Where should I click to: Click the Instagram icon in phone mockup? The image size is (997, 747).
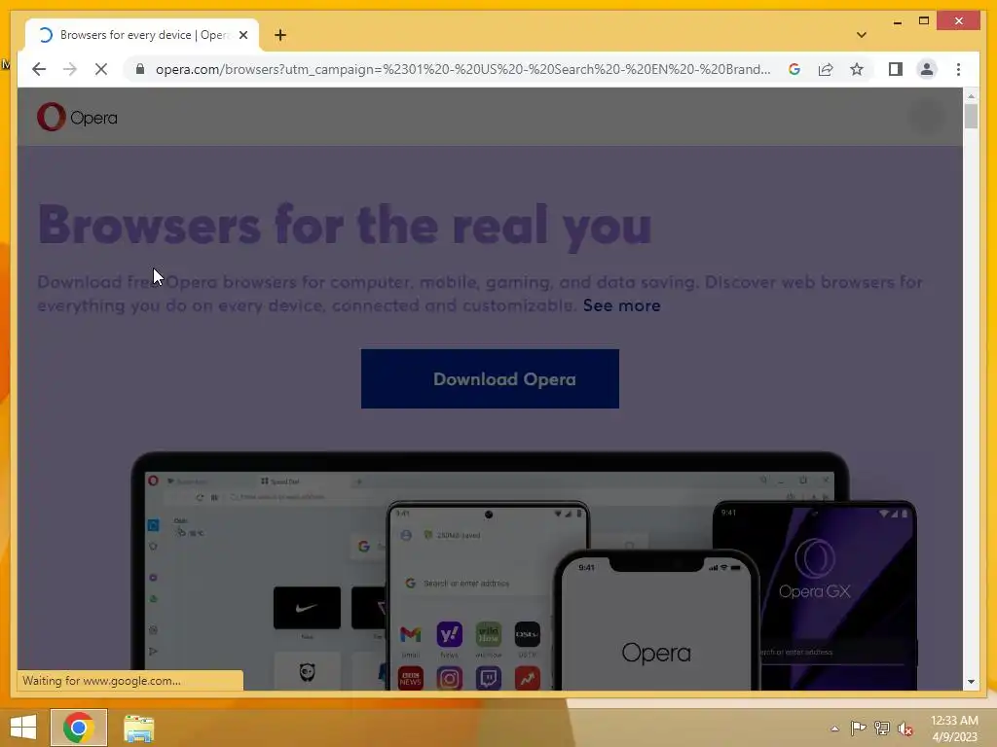(x=449, y=678)
